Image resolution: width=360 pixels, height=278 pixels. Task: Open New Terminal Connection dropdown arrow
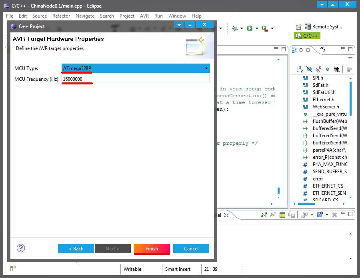click(x=327, y=215)
